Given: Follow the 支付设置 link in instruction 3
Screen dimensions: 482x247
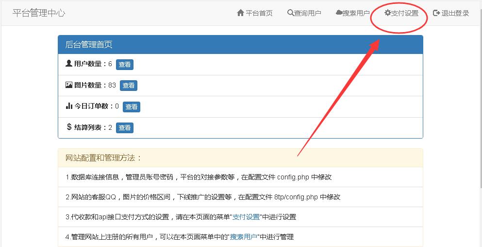Looking at the screenshot, I should coord(246,217).
